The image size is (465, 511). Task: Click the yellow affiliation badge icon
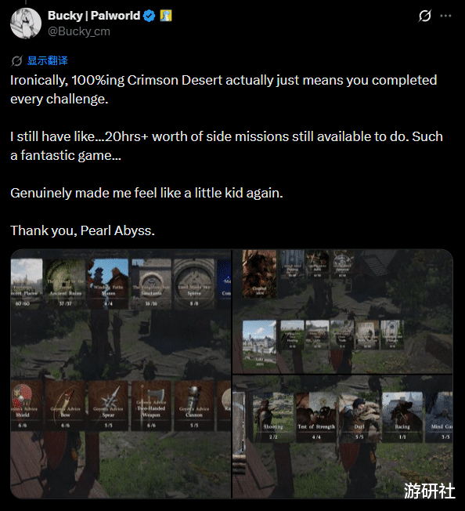click(166, 16)
